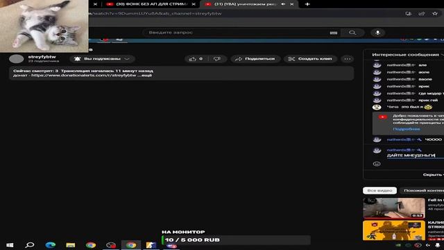Viewport: 444px width, 250px height.
Task: Click the streyfybtw channel name
Action: (42, 57)
